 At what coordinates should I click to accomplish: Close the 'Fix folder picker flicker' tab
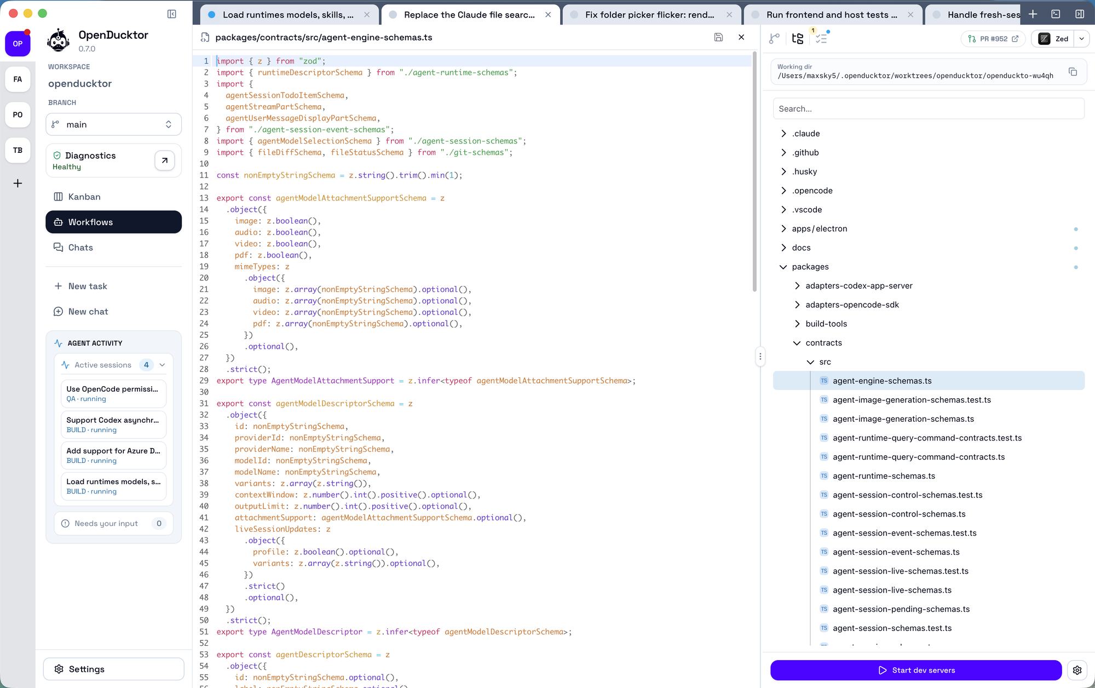point(729,15)
